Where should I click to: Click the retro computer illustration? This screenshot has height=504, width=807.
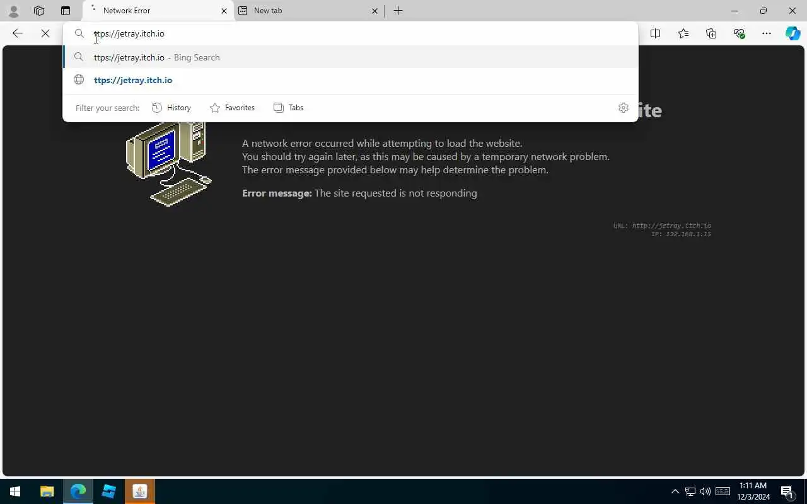[x=169, y=163]
